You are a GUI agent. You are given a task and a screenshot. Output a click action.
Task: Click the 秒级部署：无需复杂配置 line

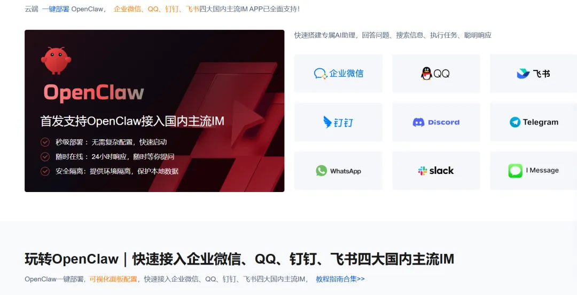point(112,142)
